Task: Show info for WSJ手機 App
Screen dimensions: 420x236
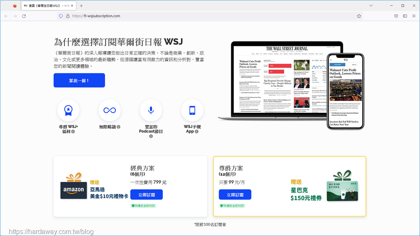Action: pyautogui.click(x=196, y=132)
